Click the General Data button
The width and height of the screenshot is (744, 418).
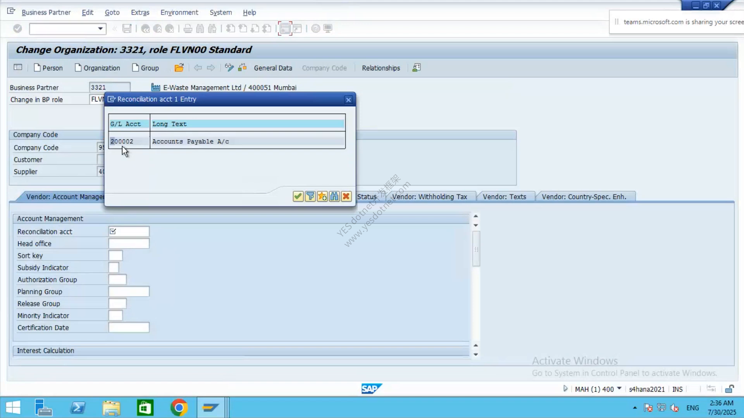(x=273, y=68)
